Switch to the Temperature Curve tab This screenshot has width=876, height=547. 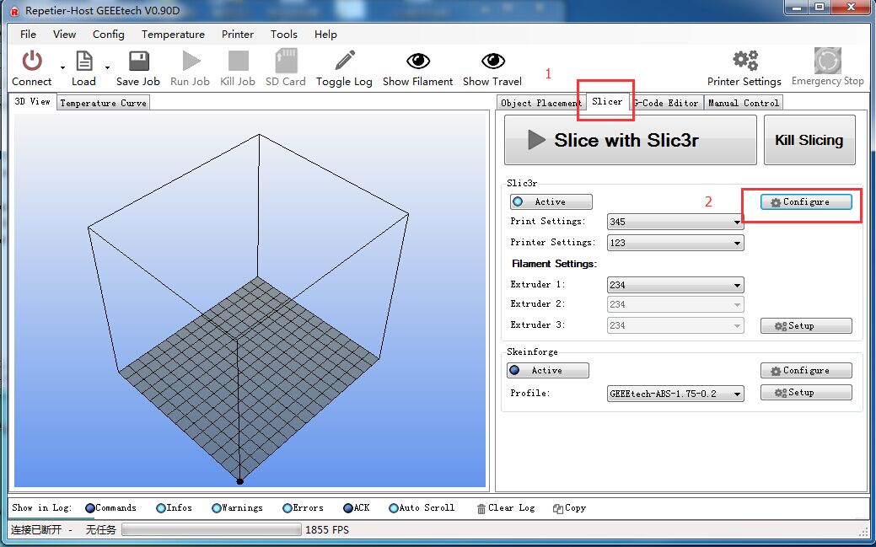(x=104, y=103)
